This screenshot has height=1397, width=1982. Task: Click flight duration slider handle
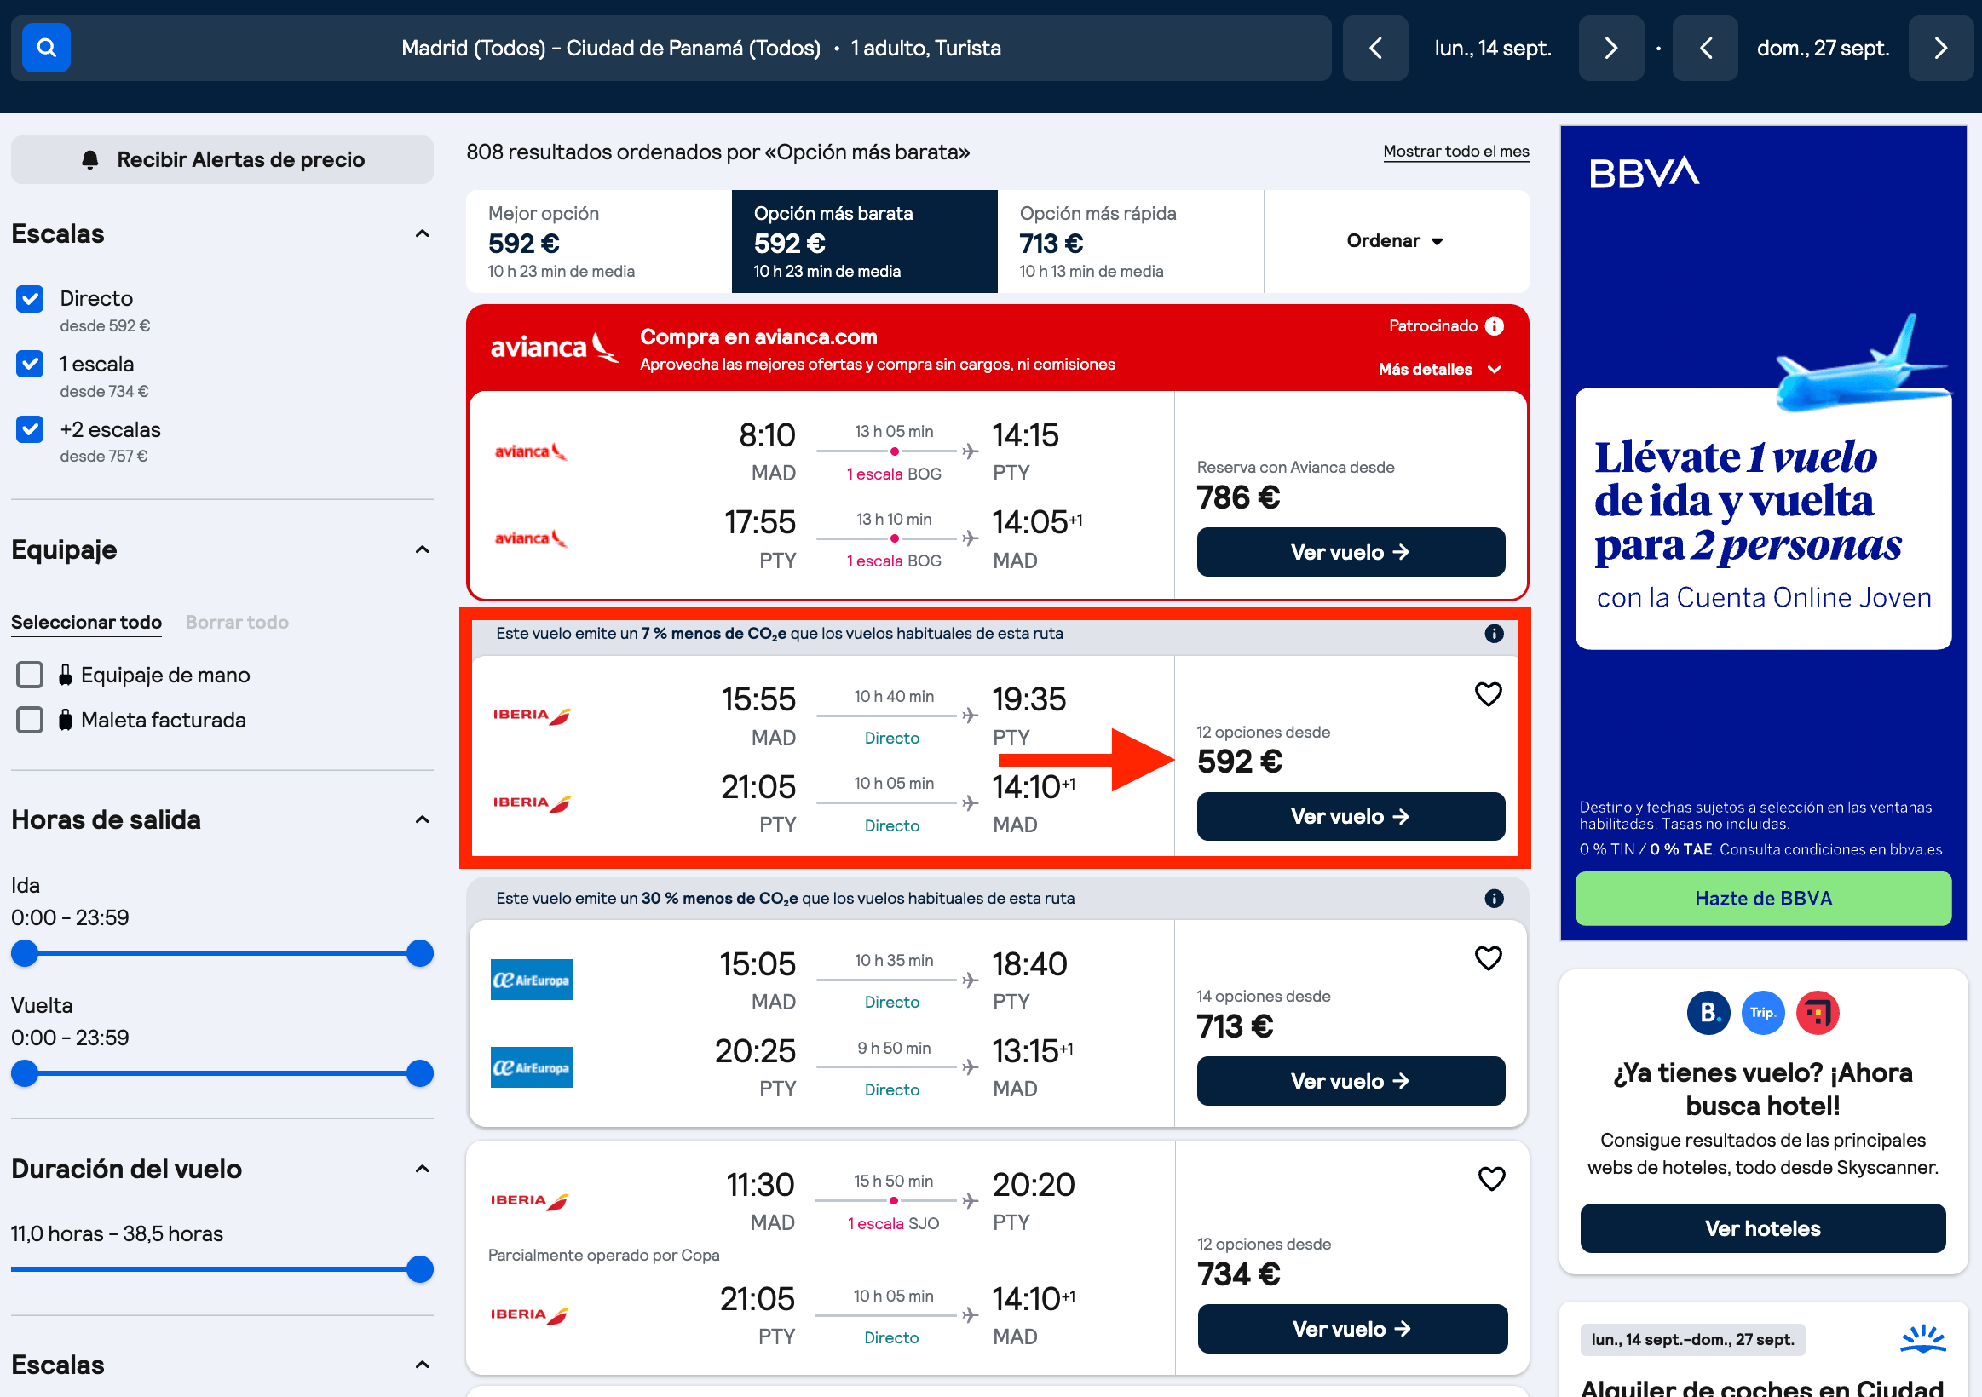point(419,1269)
